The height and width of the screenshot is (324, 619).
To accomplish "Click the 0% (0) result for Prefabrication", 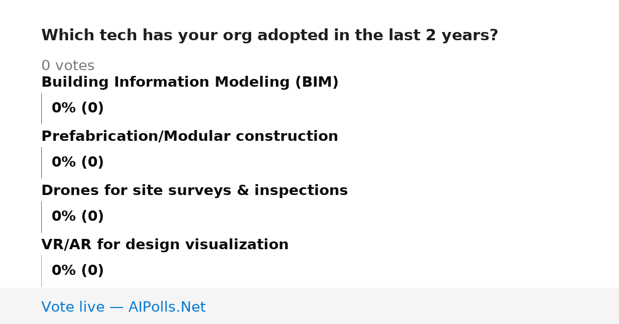I will [78, 163].
